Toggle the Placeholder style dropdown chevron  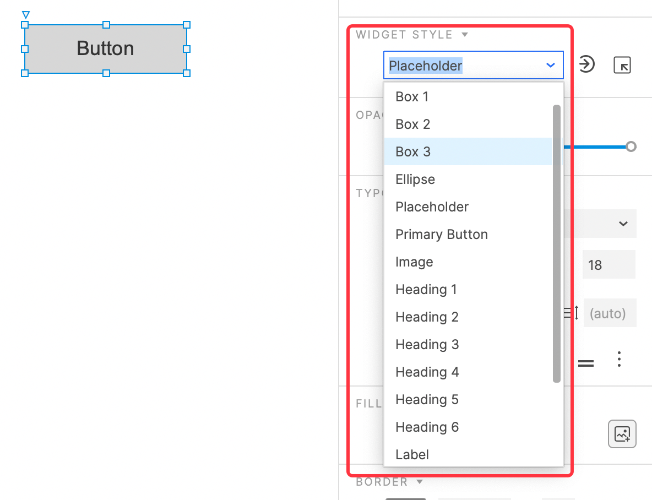pyautogui.click(x=551, y=66)
